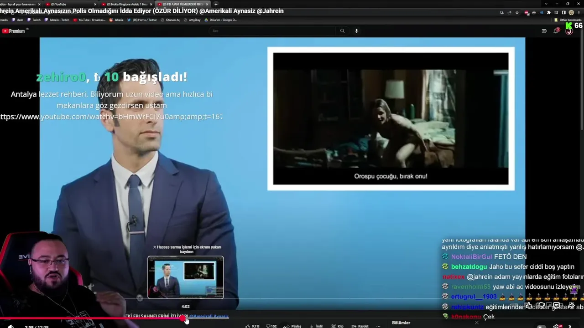Click the embedded movie clip in video
The height and width of the screenshot is (328, 584).
(x=391, y=118)
